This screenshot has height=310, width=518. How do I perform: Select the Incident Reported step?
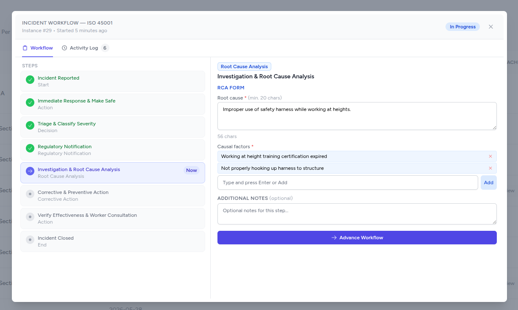113,81
